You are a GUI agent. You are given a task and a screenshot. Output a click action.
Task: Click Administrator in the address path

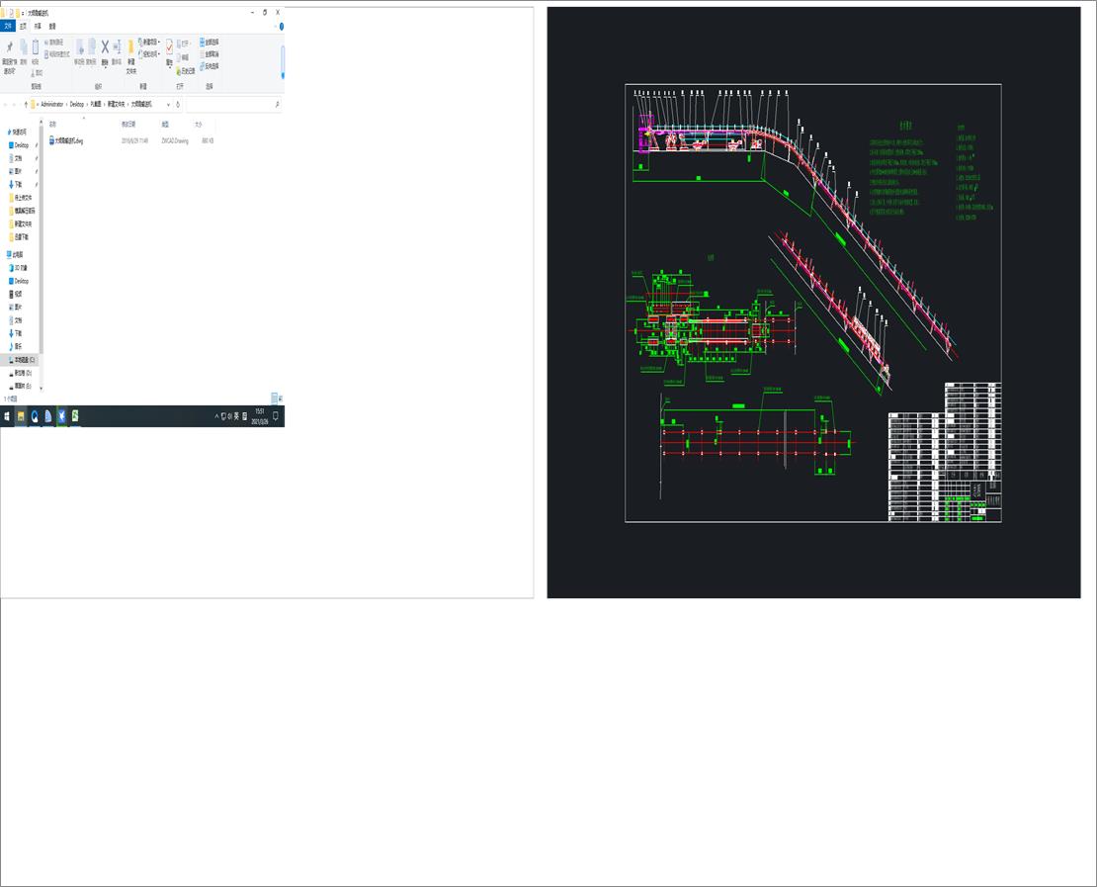coord(51,104)
